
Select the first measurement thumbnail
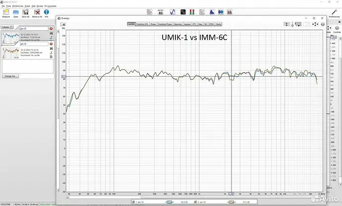pos(10,38)
